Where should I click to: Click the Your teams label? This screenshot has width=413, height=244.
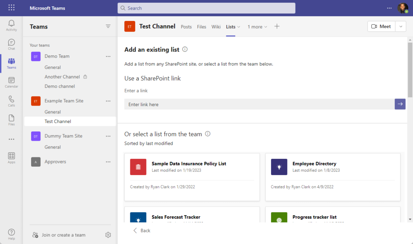coord(40,45)
